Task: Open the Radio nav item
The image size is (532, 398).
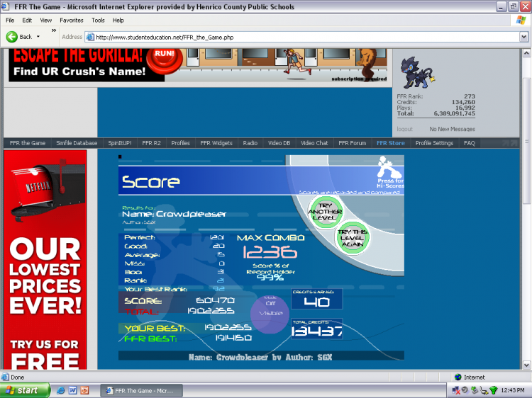Action: point(250,143)
